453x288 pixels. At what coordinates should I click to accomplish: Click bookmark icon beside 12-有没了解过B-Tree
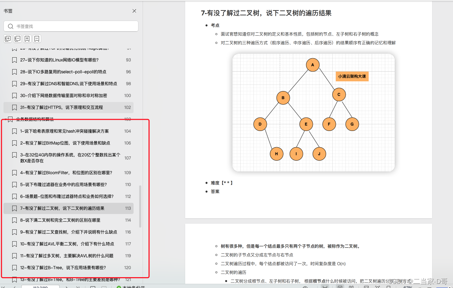point(14,268)
